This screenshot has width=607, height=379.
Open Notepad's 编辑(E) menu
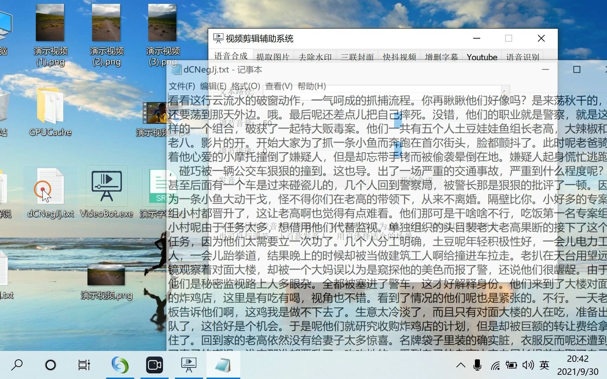(213, 86)
